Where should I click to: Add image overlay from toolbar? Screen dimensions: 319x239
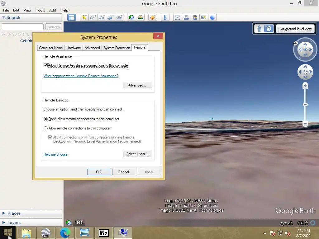[111, 17]
